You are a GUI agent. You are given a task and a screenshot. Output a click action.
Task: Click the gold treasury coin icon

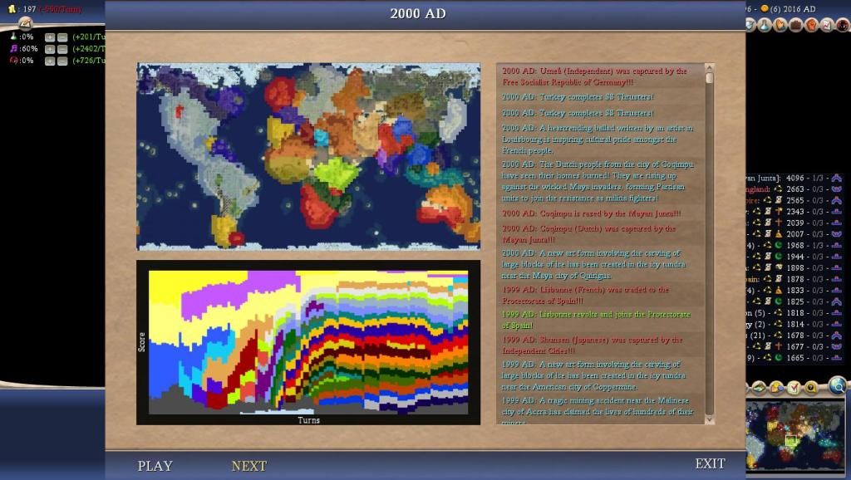coord(12,8)
